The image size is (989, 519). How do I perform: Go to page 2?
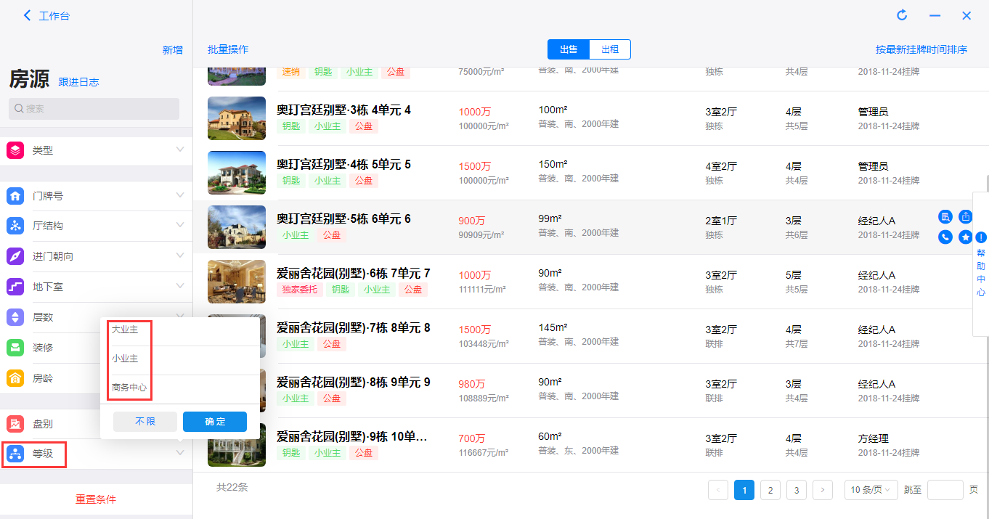click(x=770, y=490)
